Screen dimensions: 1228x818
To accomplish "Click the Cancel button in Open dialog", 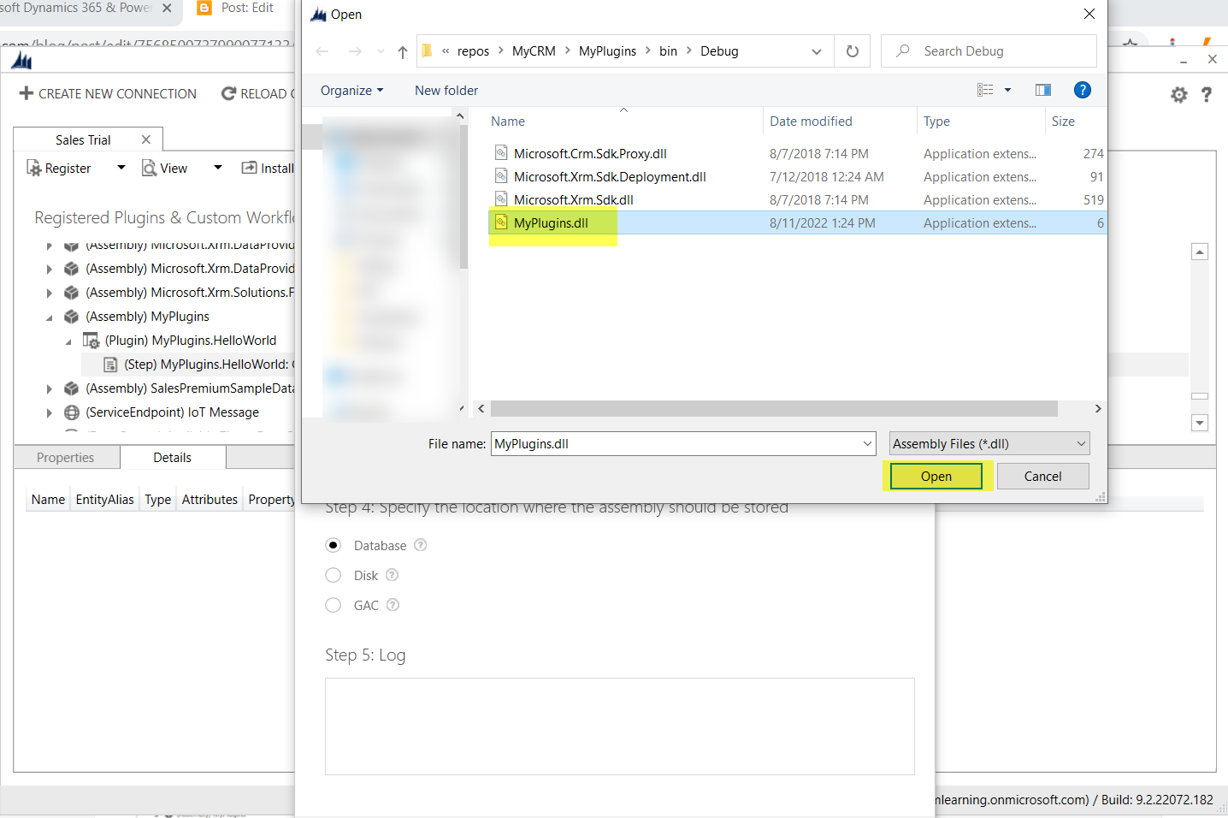I will [1043, 477].
